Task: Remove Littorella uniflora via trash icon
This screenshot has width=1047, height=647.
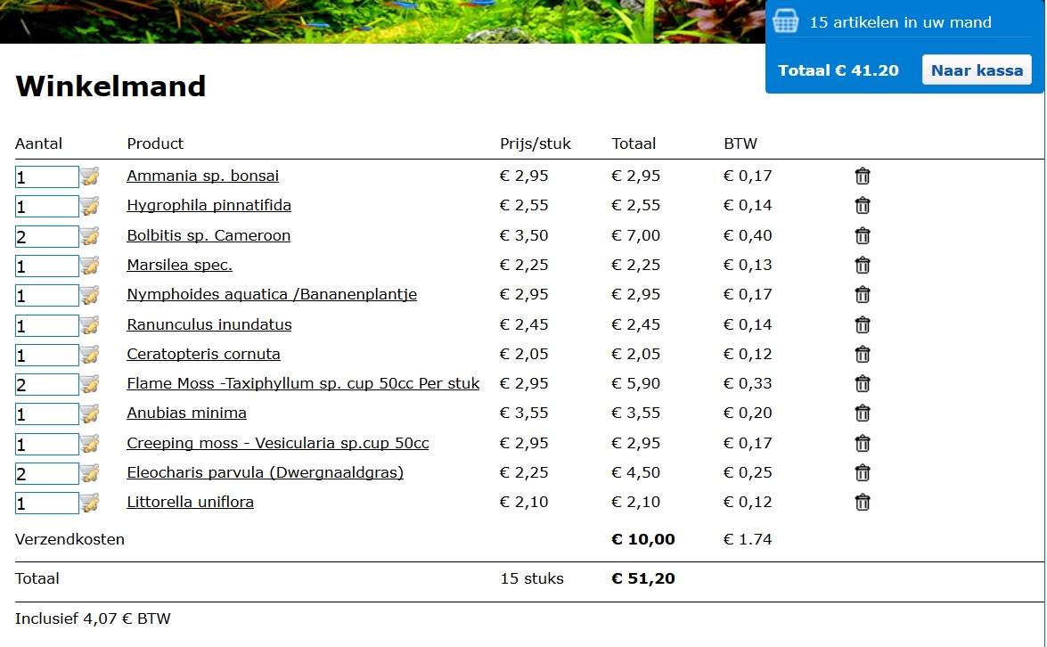Action: click(x=862, y=502)
